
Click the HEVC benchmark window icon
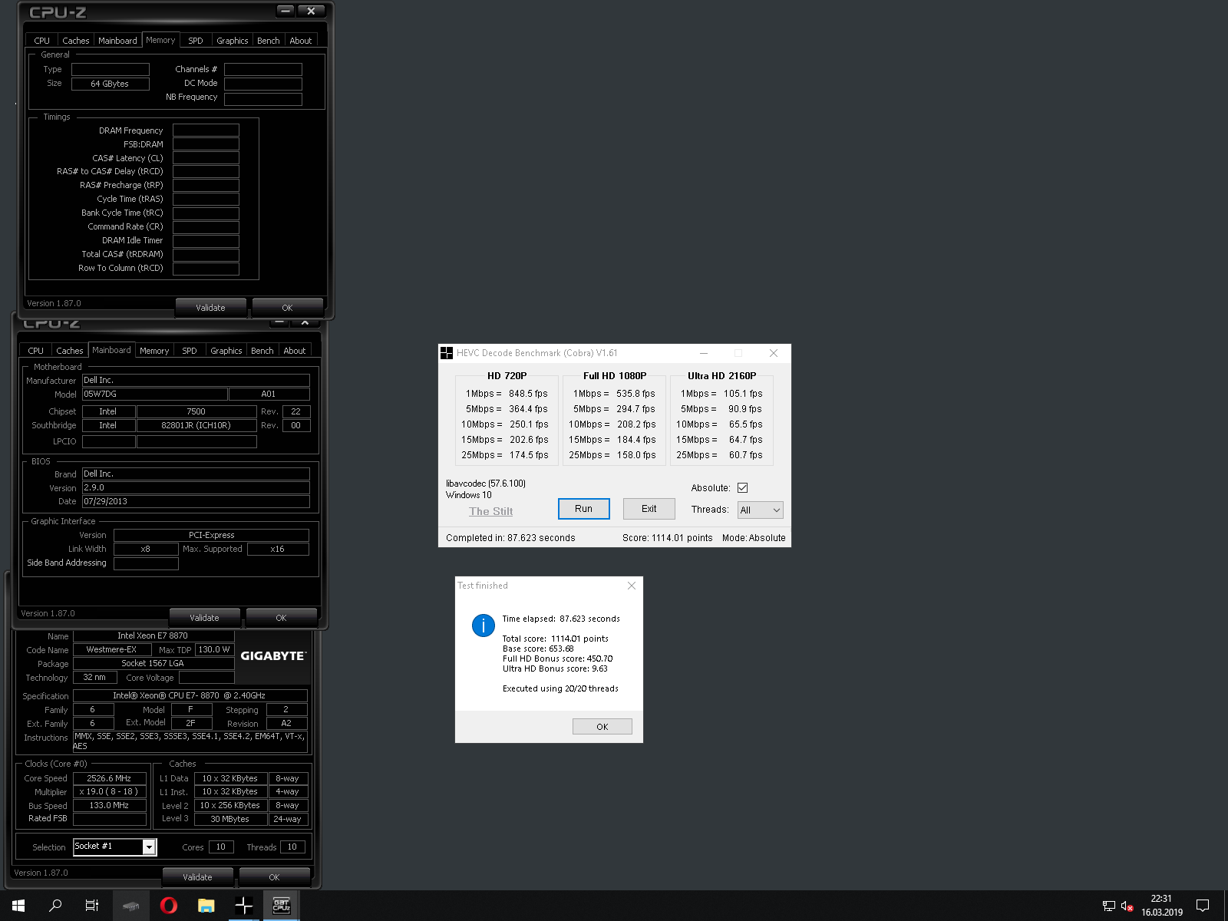[x=447, y=353]
